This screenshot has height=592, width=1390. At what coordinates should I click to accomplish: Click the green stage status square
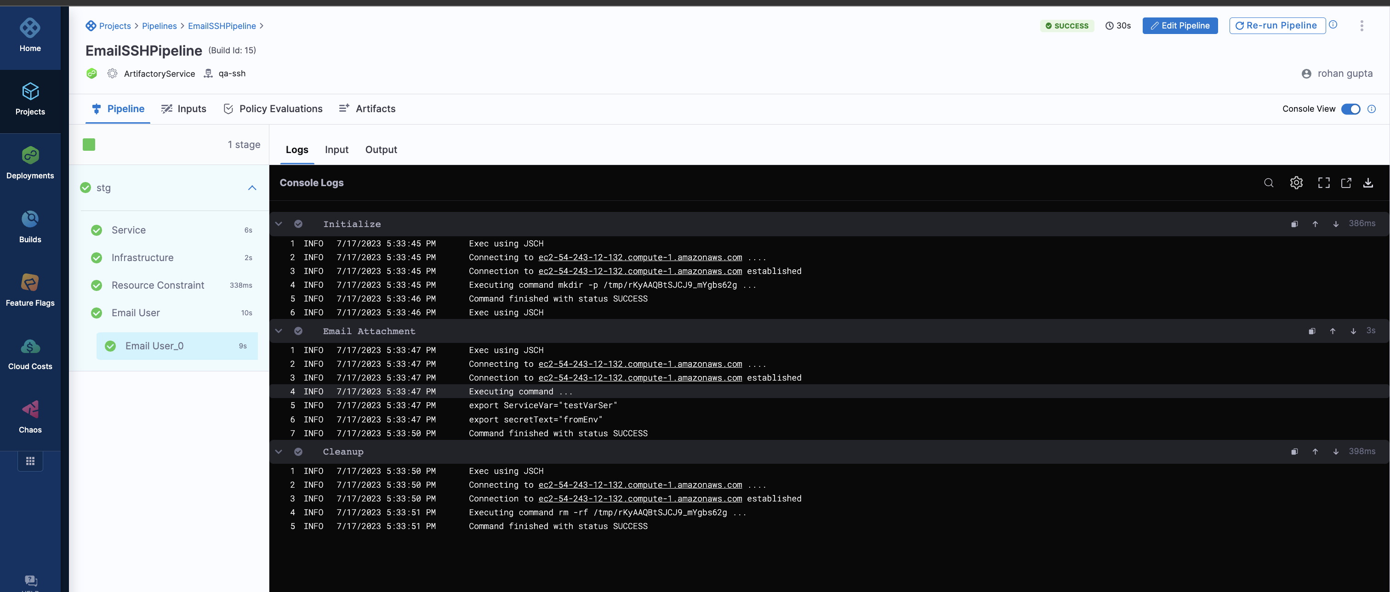click(x=89, y=145)
